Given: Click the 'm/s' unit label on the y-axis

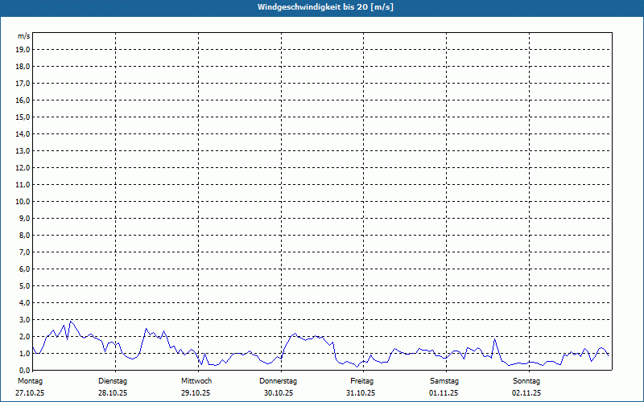Looking at the screenshot, I should point(24,36).
